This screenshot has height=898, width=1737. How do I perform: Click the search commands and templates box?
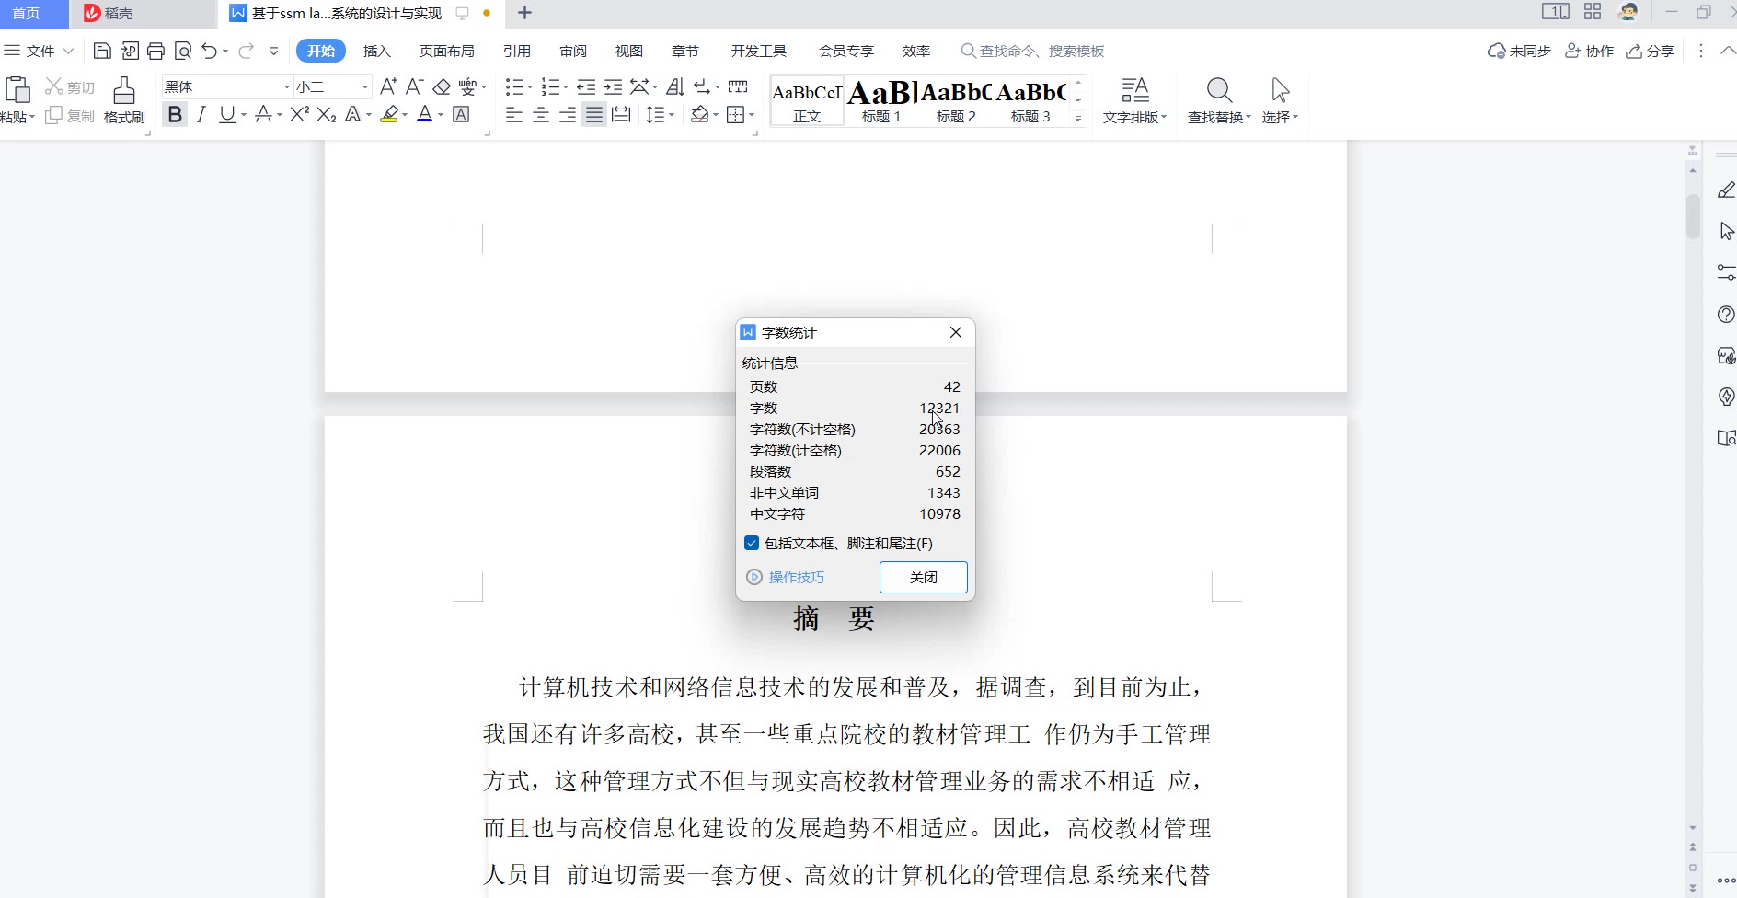click(1032, 51)
